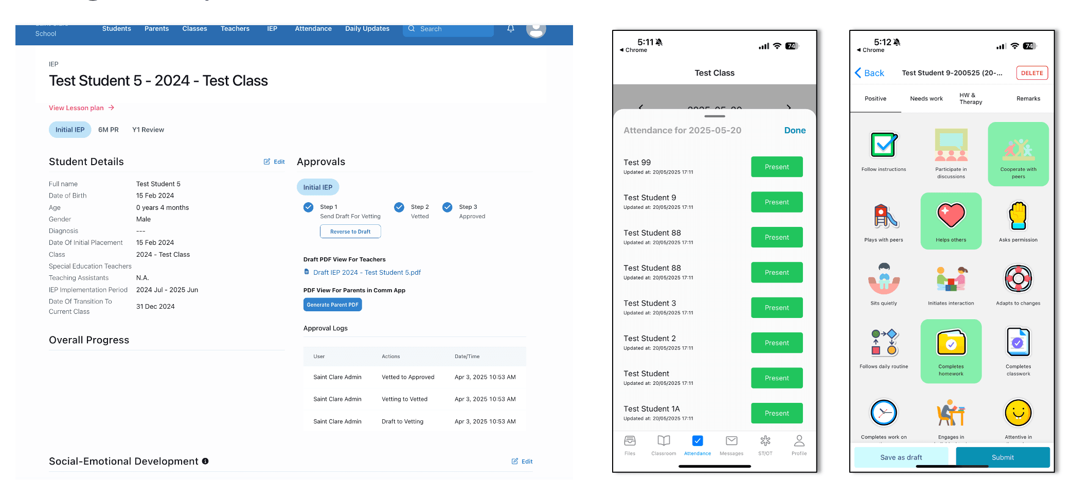
Task: Open the Needs work tab
Action: point(926,99)
